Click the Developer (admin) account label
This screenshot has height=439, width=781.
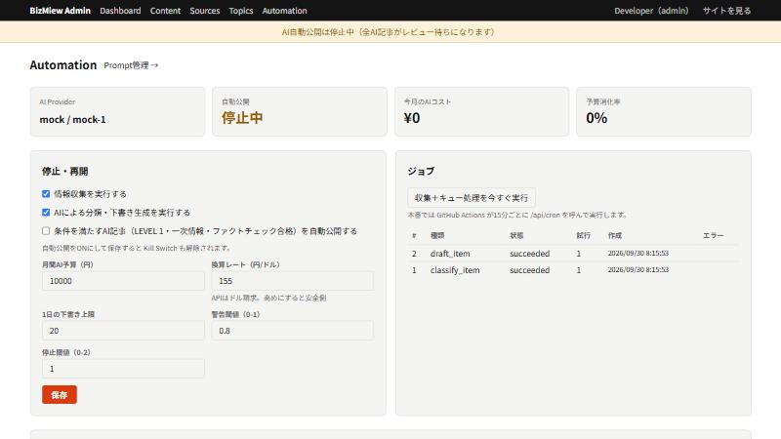point(651,11)
